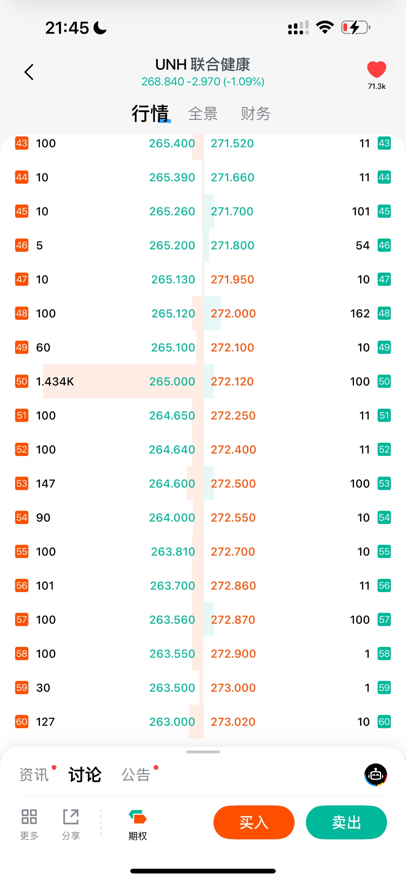Tap the green ask level 48 badge
The width and height of the screenshot is (406, 881).
[384, 313]
